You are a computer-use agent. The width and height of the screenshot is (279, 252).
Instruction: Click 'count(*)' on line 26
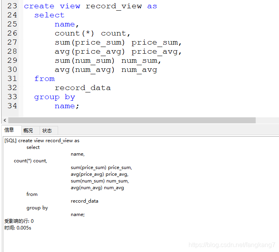coord(74,34)
